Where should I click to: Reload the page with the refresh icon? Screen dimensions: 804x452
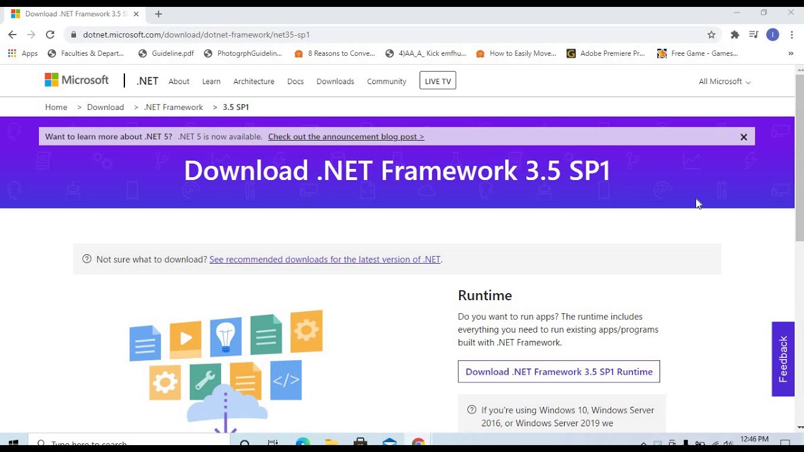point(50,35)
